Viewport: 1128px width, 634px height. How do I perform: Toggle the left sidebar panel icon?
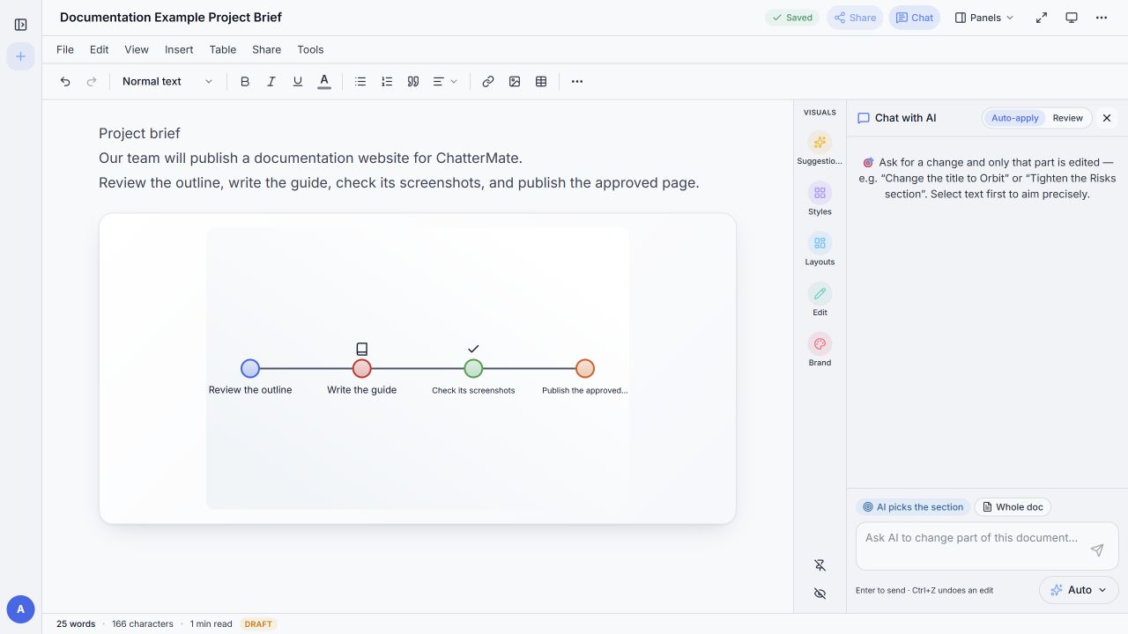click(x=21, y=25)
